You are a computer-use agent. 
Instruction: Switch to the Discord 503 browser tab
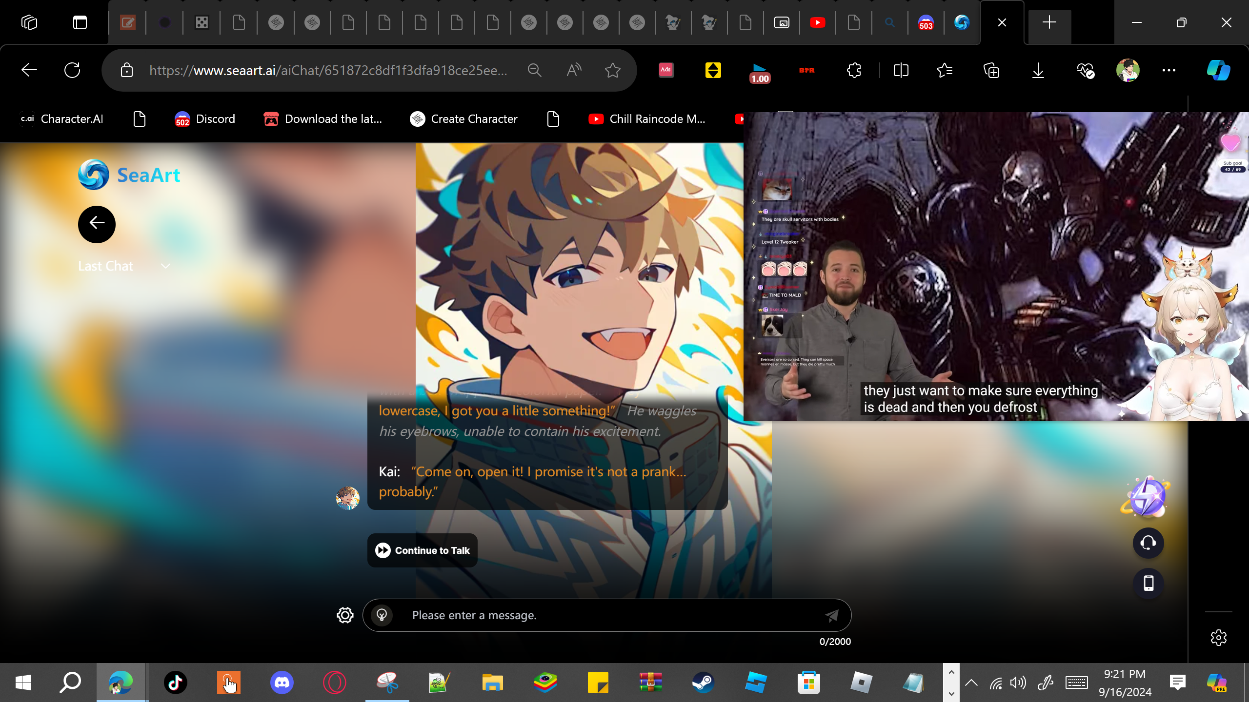926,22
